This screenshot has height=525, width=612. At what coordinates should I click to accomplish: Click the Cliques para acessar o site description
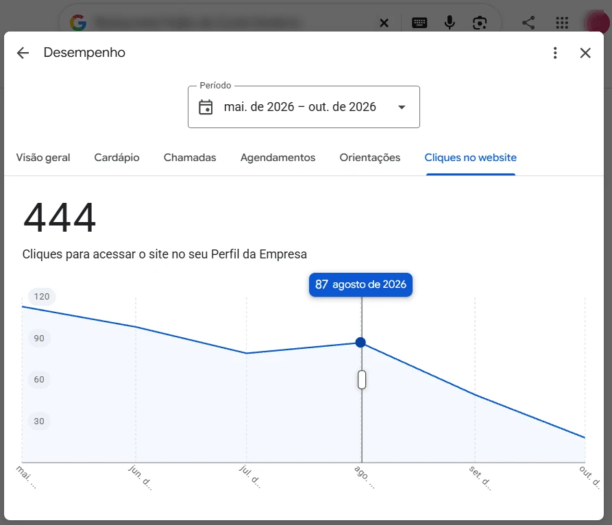(x=164, y=254)
